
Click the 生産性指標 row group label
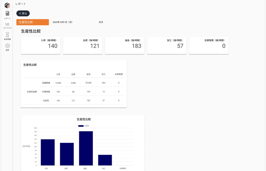click(x=32, y=92)
